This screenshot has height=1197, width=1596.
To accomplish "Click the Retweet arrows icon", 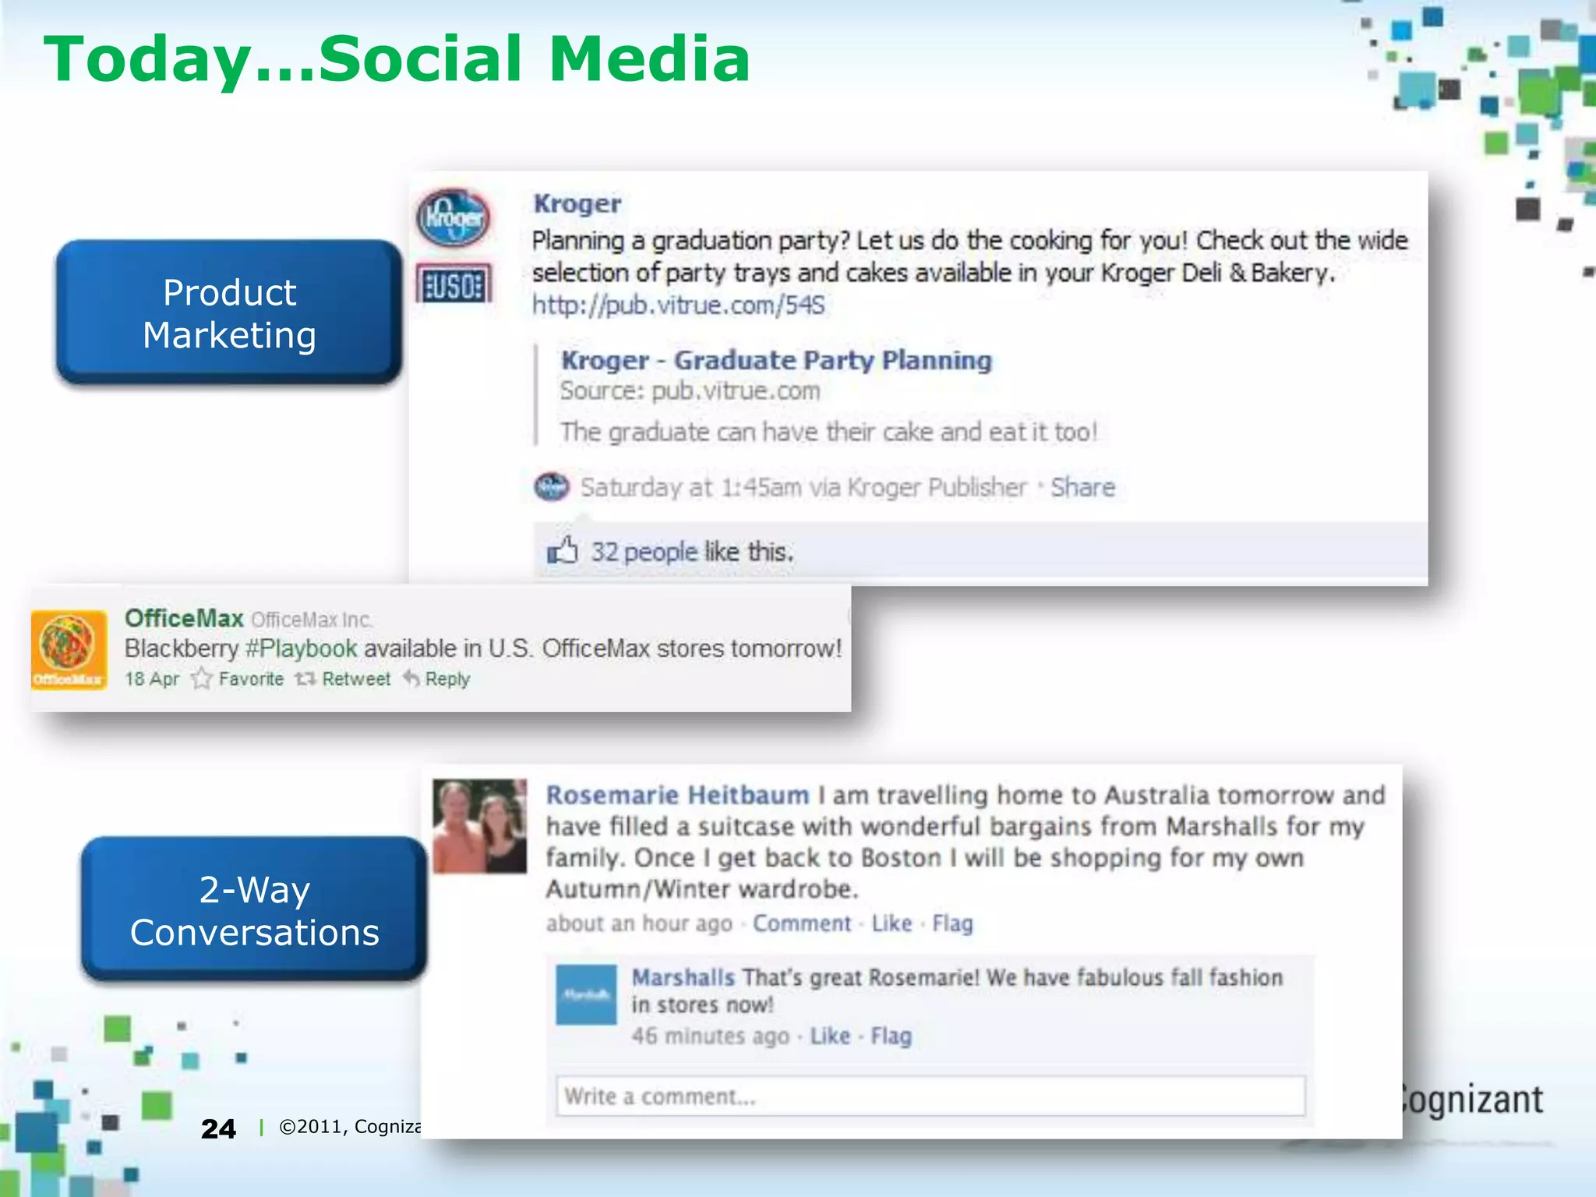I will click(305, 679).
